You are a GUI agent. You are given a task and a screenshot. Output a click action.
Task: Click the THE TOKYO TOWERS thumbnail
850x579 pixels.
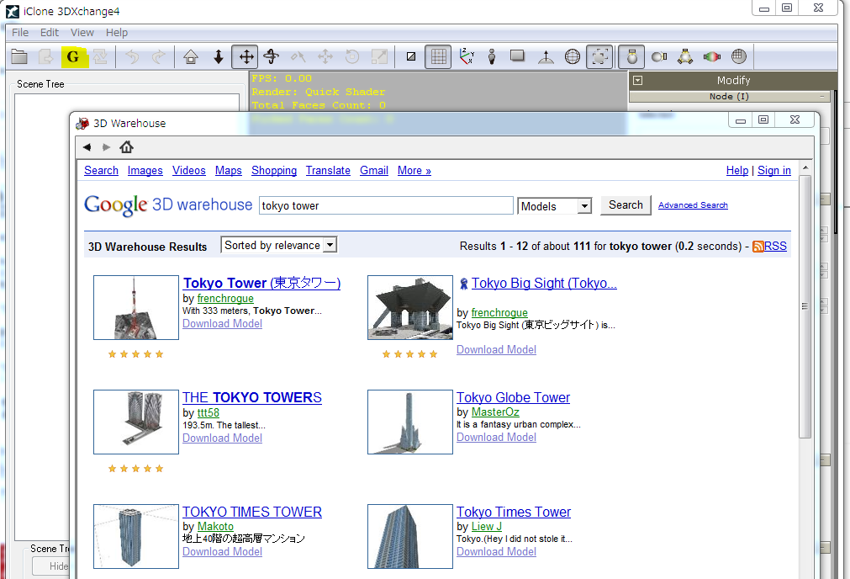pos(136,422)
